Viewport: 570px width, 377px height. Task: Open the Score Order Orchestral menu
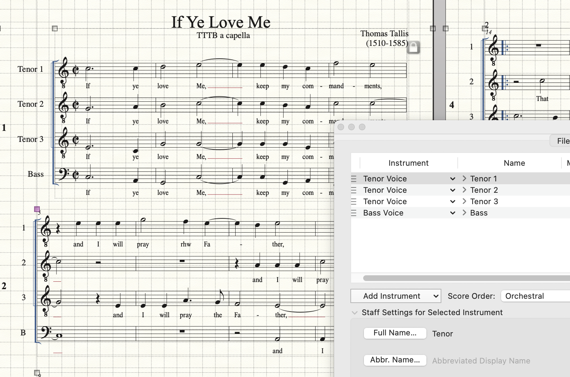pos(535,296)
